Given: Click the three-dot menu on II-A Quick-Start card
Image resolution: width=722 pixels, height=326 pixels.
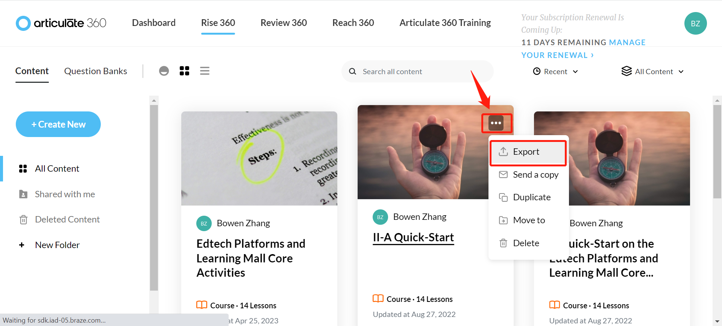Looking at the screenshot, I should point(496,123).
